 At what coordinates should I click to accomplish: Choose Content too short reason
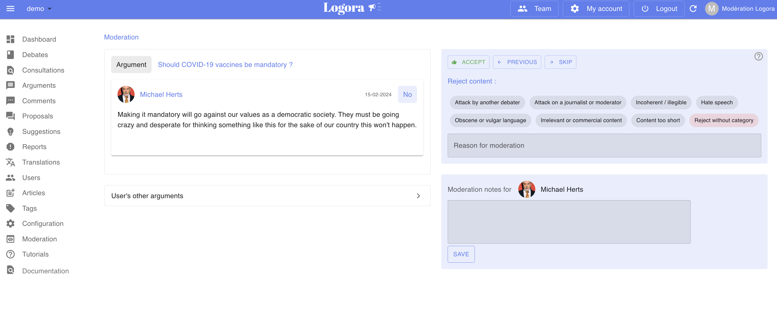tap(658, 120)
